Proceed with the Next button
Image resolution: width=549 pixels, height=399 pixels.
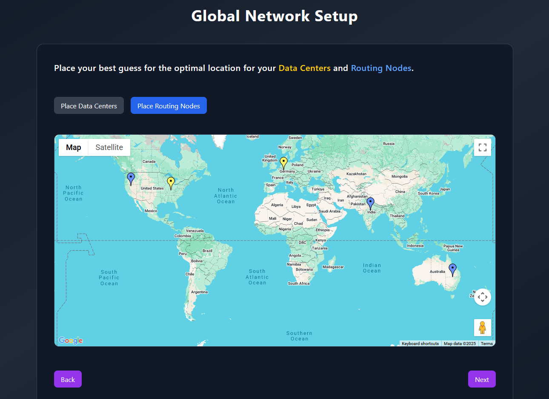coord(482,379)
